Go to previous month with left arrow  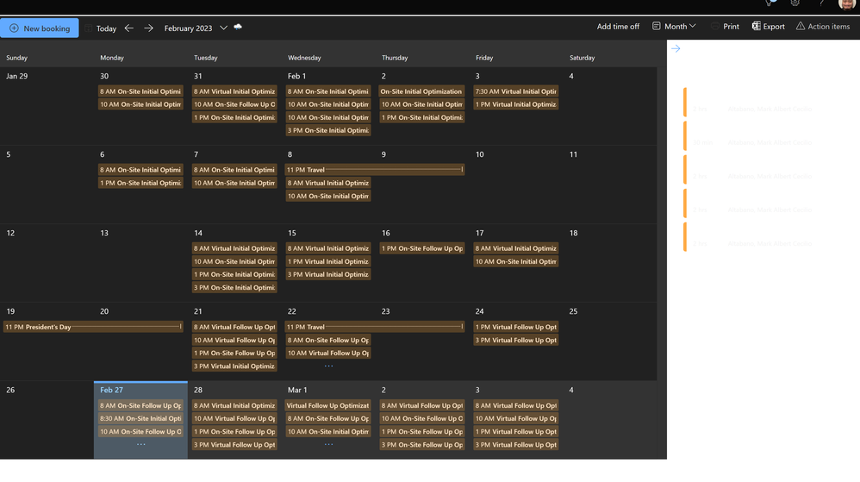click(129, 28)
